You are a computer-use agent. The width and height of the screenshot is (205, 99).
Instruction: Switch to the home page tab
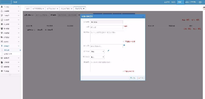point(28,9)
